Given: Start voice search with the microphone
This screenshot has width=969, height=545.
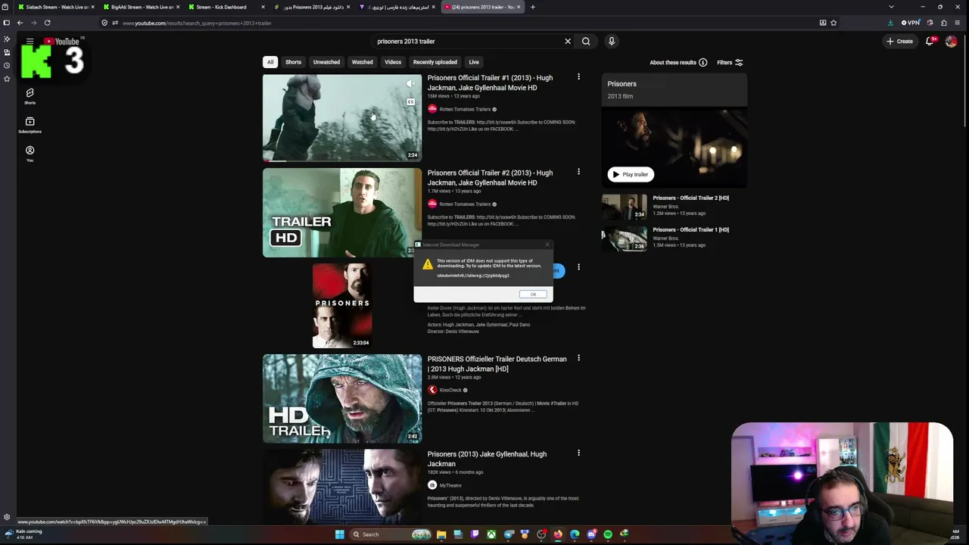Looking at the screenshot, I should pyautogui.click(x=612, y=42).
